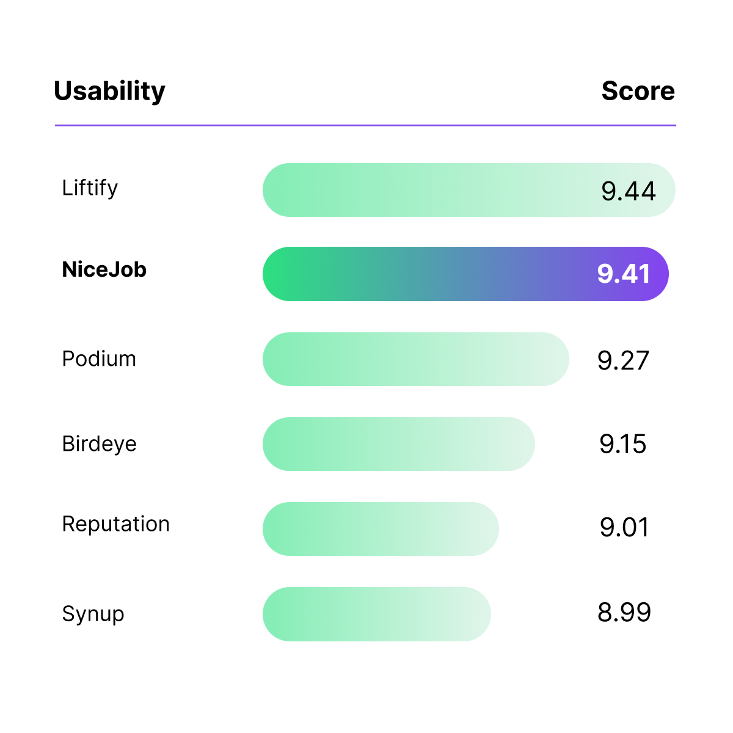
Task: Click the Synup label
Action: 93,614
